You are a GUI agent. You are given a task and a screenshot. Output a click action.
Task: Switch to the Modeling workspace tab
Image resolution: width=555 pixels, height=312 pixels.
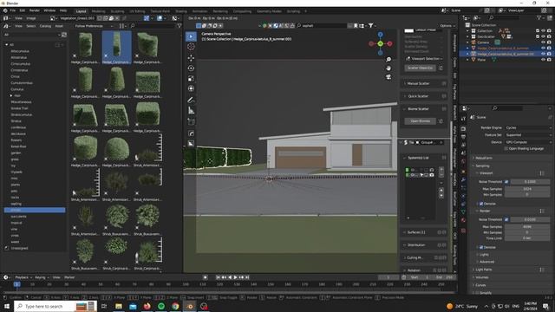tap(98, 11)
